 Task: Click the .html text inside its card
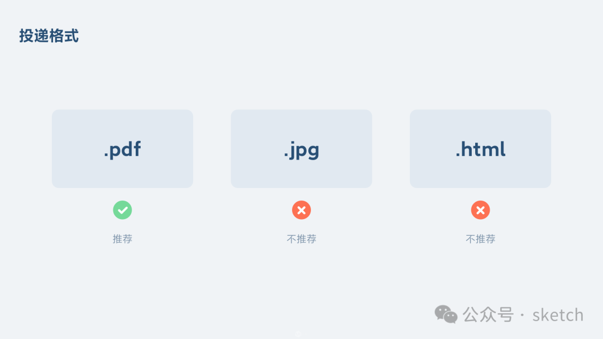pyautogui.click(x=480, y=149)
